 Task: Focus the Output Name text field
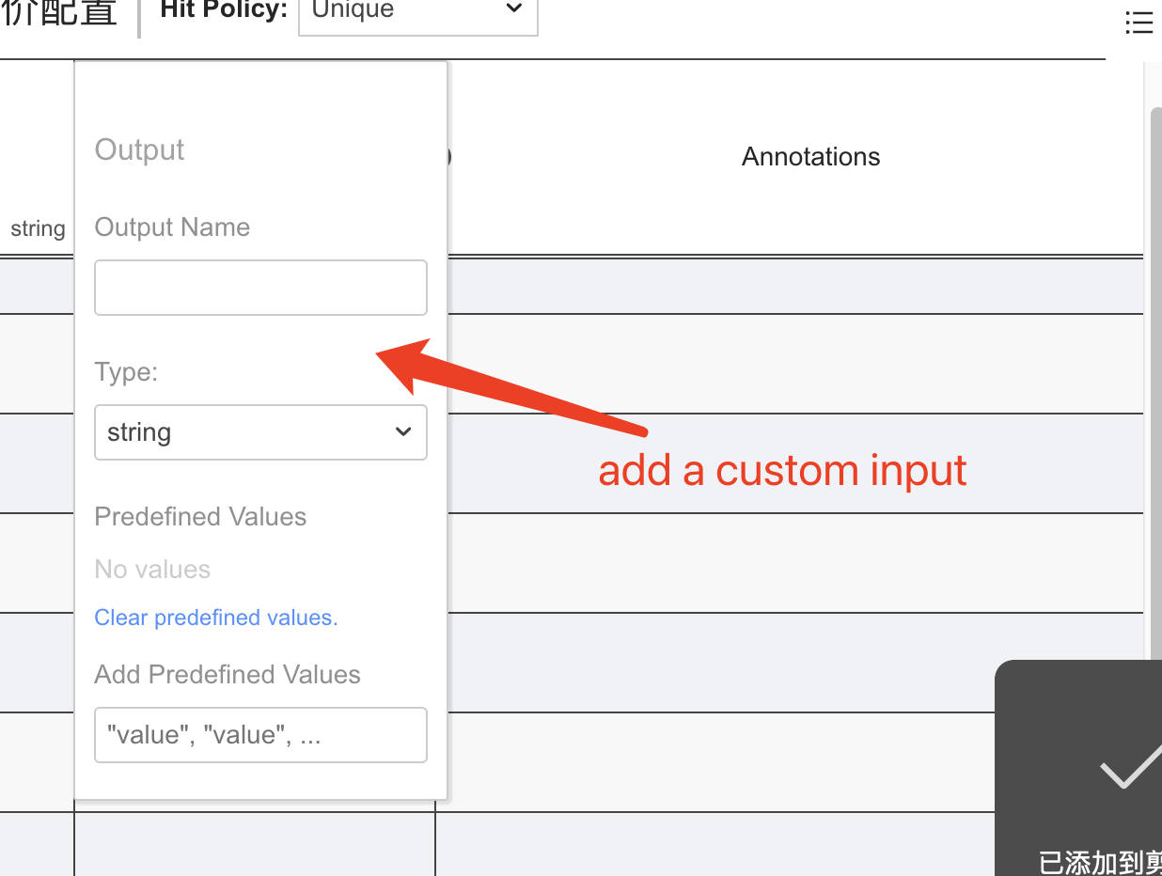click(x=260, y=287)
